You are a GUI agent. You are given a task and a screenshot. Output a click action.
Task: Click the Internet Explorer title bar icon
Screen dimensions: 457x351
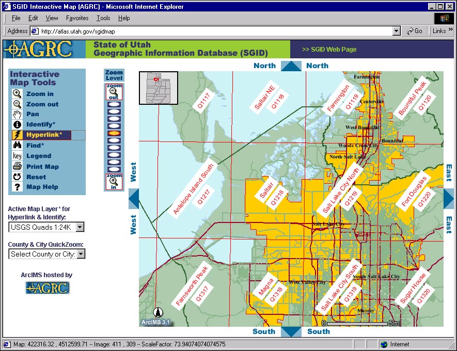tap(7, 6)
